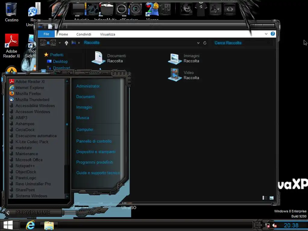Select Preferiti in navigation pane
Viewport: 308px width, 231px height.
point(57,55)
